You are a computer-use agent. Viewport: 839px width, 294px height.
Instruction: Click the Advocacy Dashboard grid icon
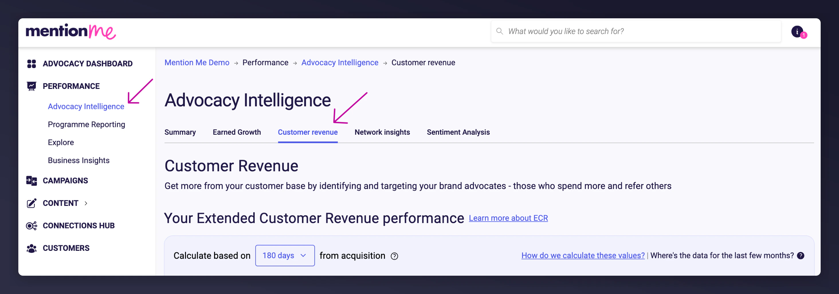tap(32, 64)
